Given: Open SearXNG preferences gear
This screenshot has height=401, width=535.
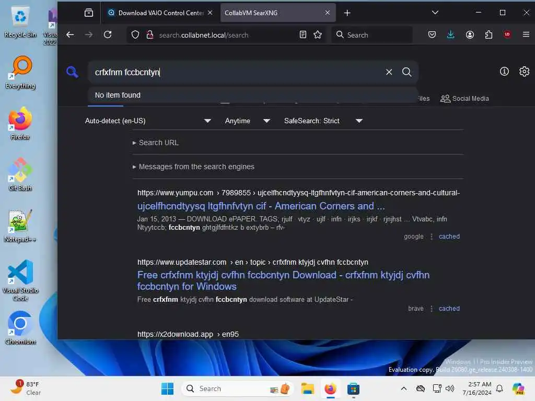Looking at the screenshot, I should [x=525, y=72].
